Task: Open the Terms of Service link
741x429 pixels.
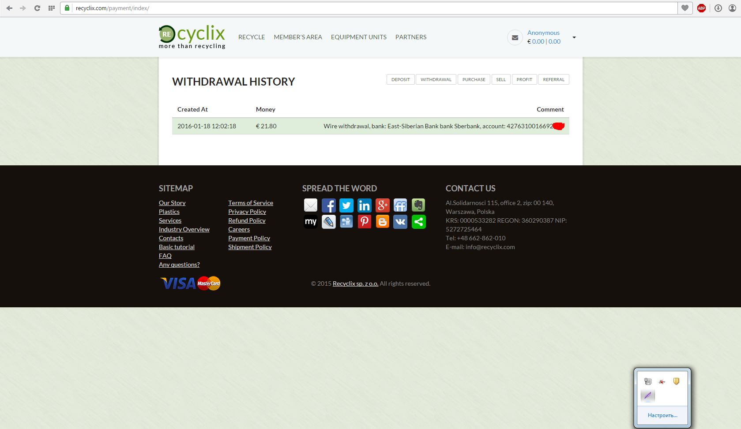Action: [x=251, y=203]
